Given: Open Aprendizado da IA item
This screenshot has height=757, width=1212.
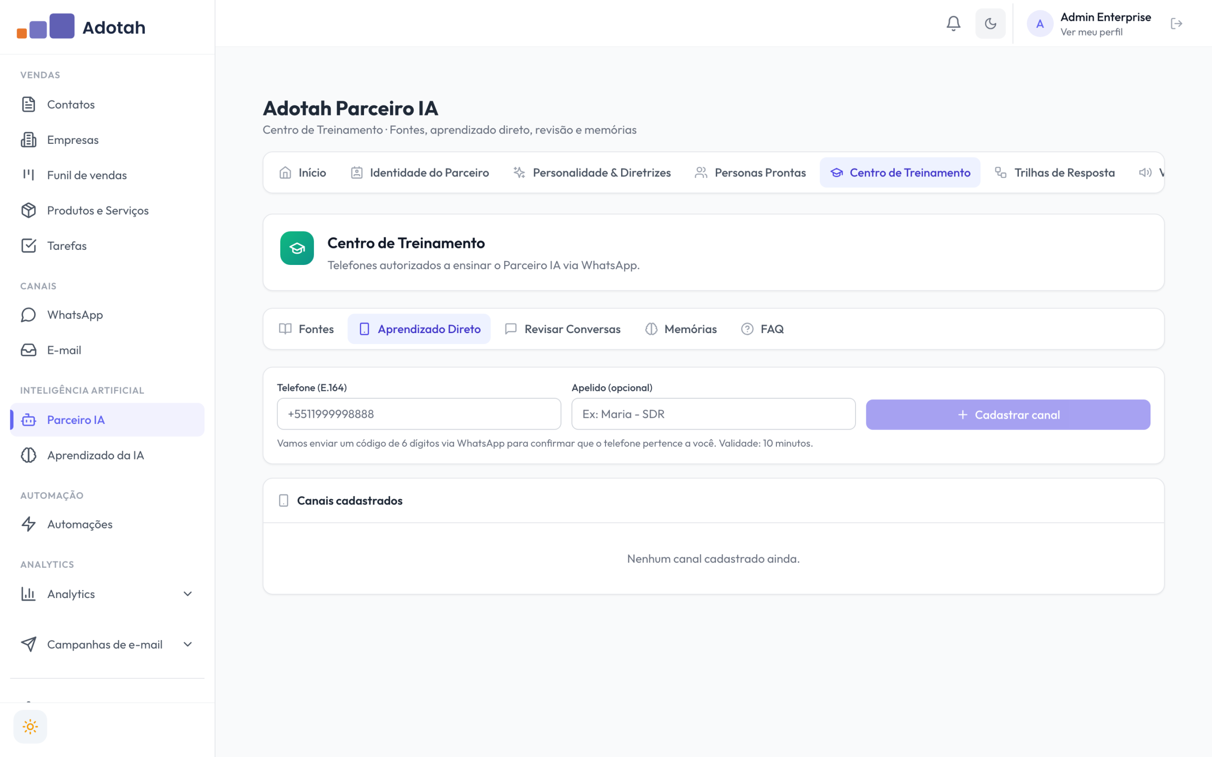Looking at the screenshot, I should pos(107,455).
